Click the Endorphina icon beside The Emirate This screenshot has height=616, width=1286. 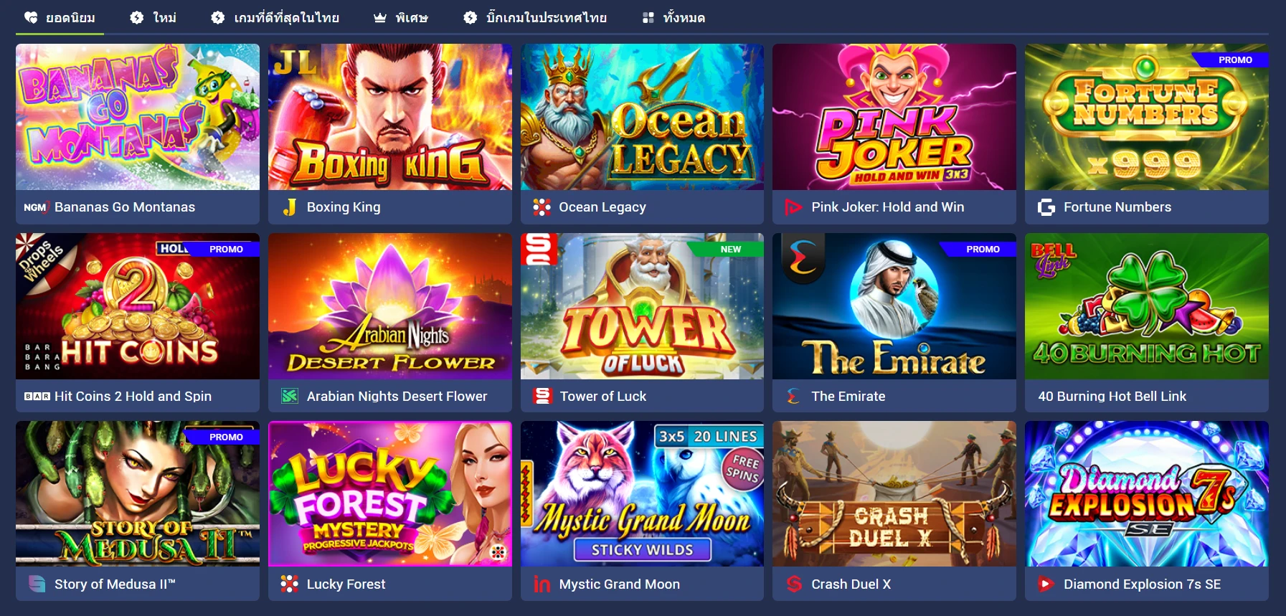pyautogui.click(x=793, y=396)
